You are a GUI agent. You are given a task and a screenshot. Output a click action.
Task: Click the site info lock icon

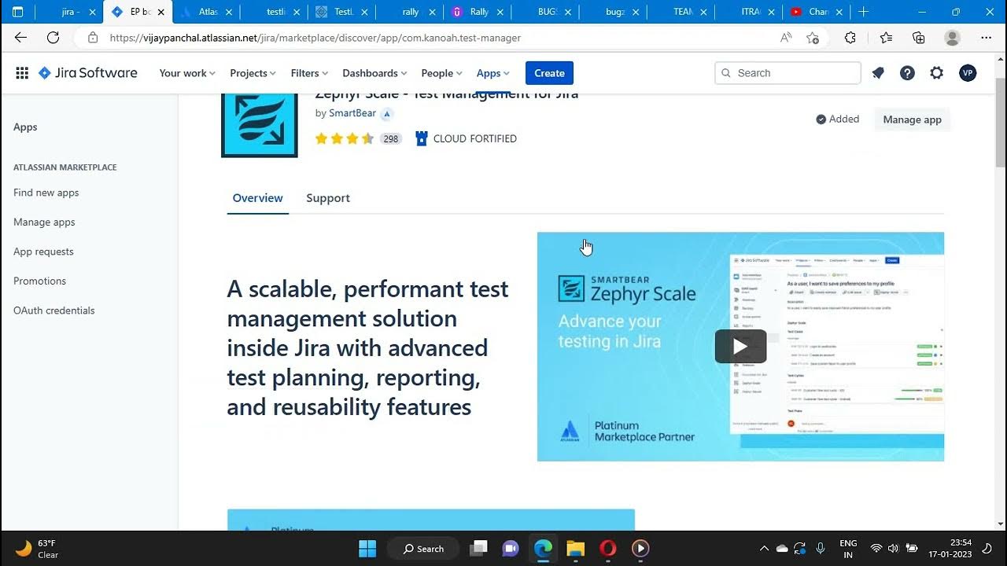[x=93, y=38]
